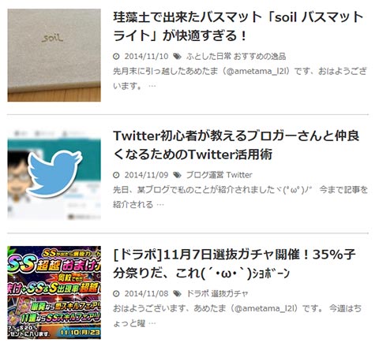
Task: Open the Twitter活用術 article title
Action: tap(236, 145)
